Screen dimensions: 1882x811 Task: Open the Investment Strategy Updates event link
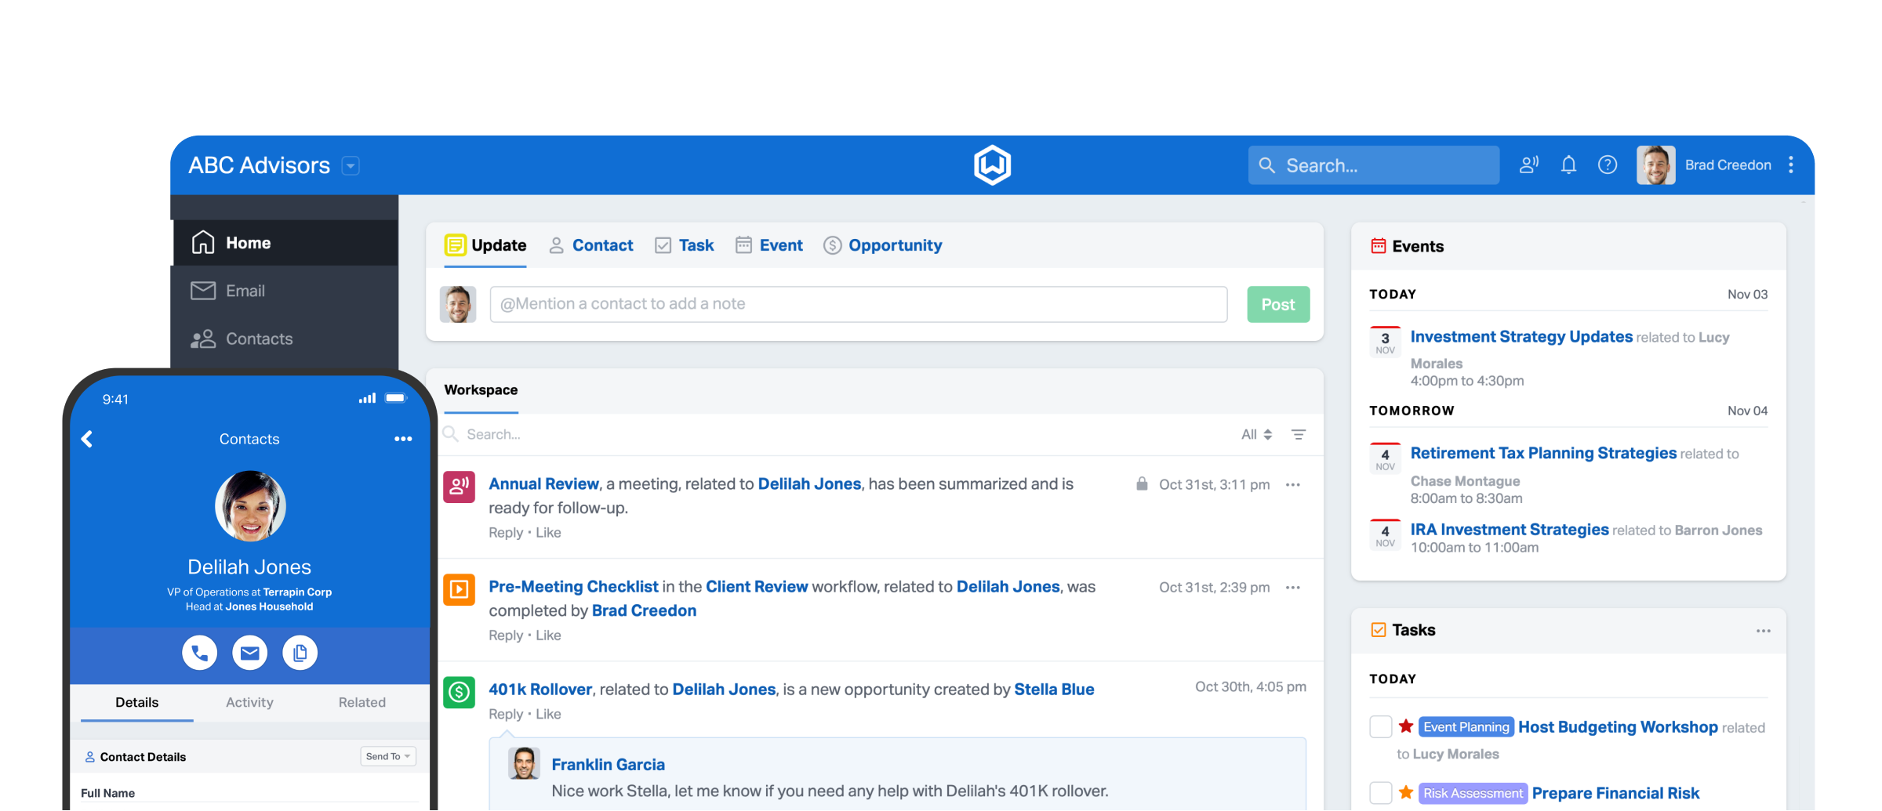1520,337
